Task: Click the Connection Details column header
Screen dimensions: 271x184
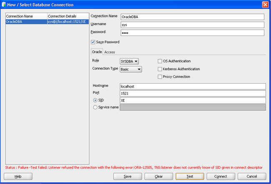Action: (x=68, y=16)
